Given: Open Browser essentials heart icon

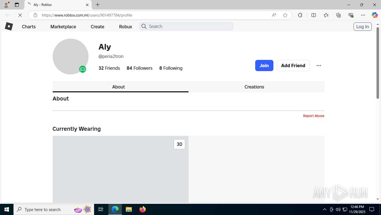Looking at the screenshot, I should coord(351,15).
